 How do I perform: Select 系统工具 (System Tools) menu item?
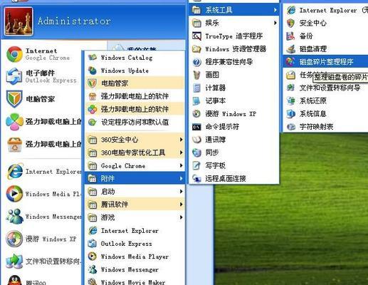point(233,10)
